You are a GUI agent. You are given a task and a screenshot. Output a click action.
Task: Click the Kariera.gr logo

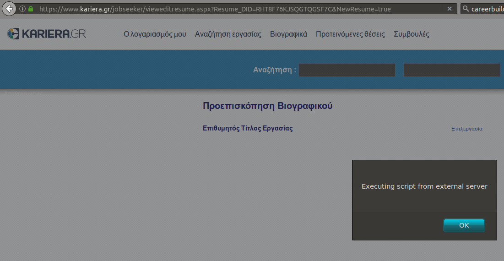tap(47, 34)
